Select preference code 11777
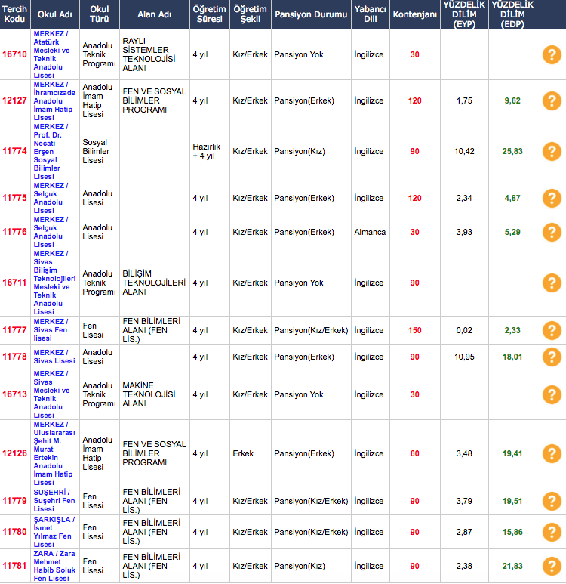The image size is (566, 584). pos(15,330)
